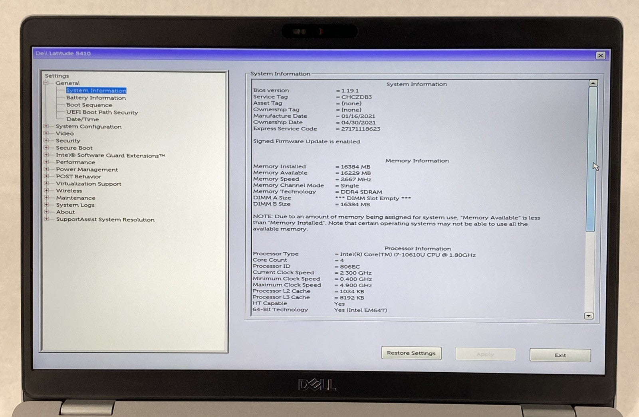Select the General category label
The height and width of the screenshot is (417, 639).
pos(67,83)
